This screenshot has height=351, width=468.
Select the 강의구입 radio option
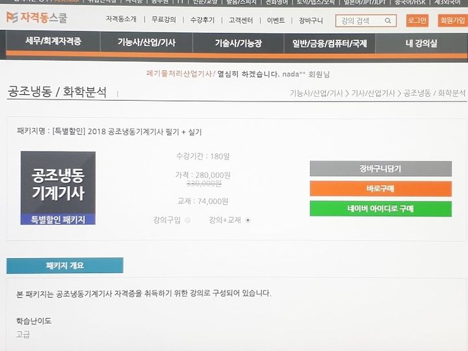click(x=187, y=220)
